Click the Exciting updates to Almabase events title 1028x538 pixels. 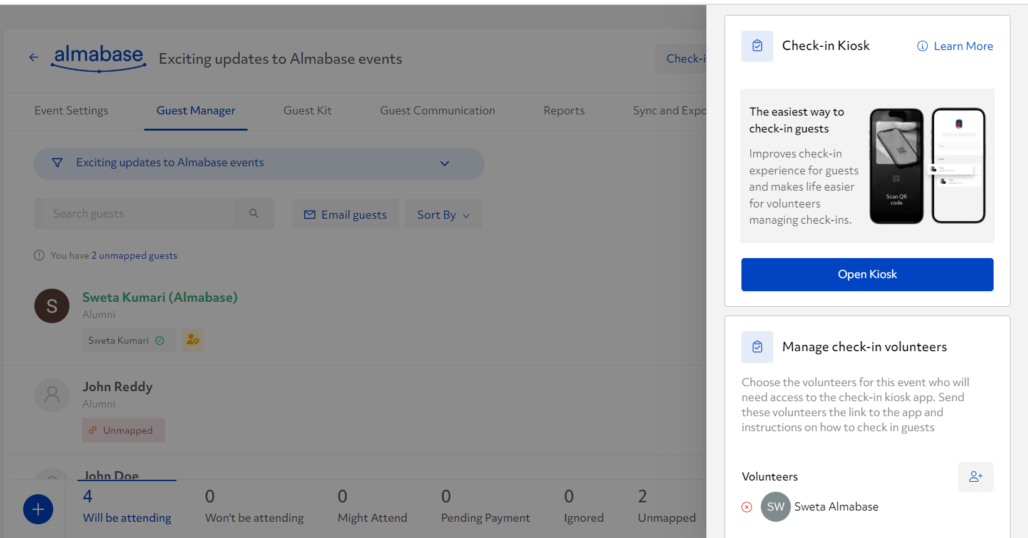point(280,59)
